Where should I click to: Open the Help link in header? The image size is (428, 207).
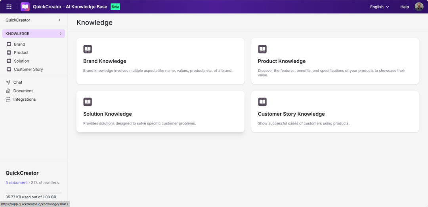[x=405, y=7]
